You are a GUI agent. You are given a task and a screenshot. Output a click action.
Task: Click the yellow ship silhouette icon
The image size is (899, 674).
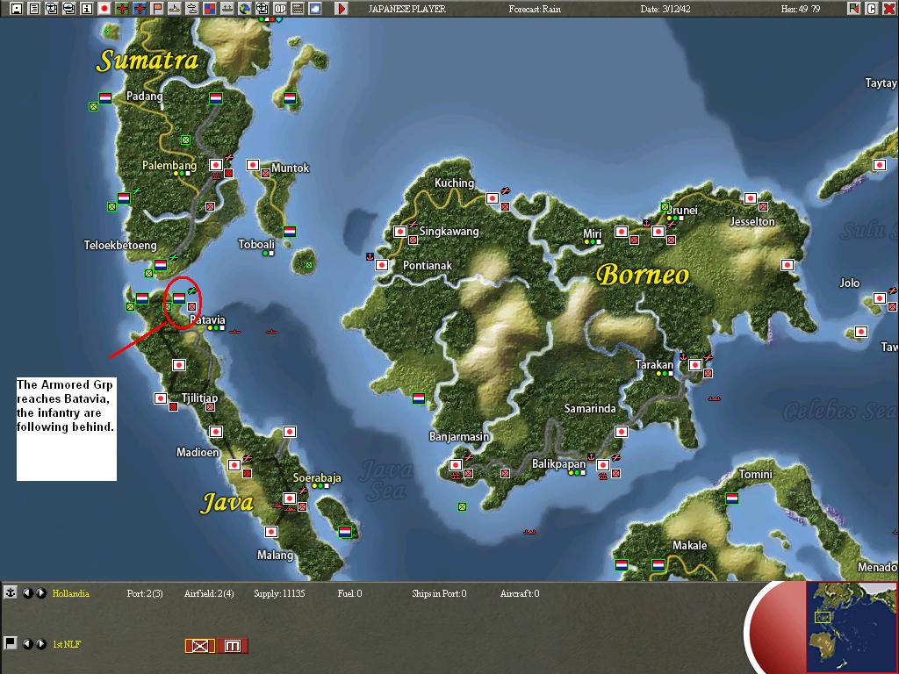coord(175,8)
